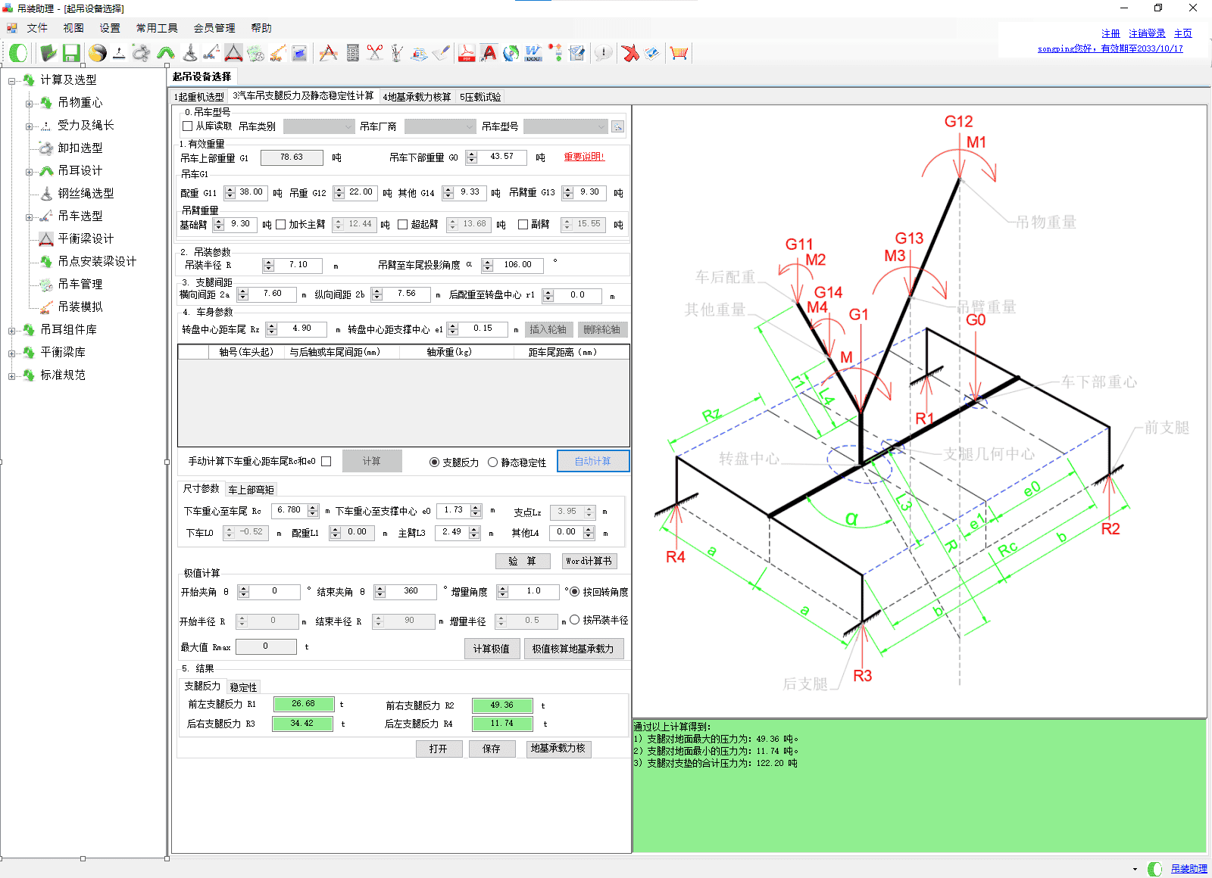Click the red AutoCAD 'A' icon
Screen dimensions: 1212x878
click(x=489, y=53)
